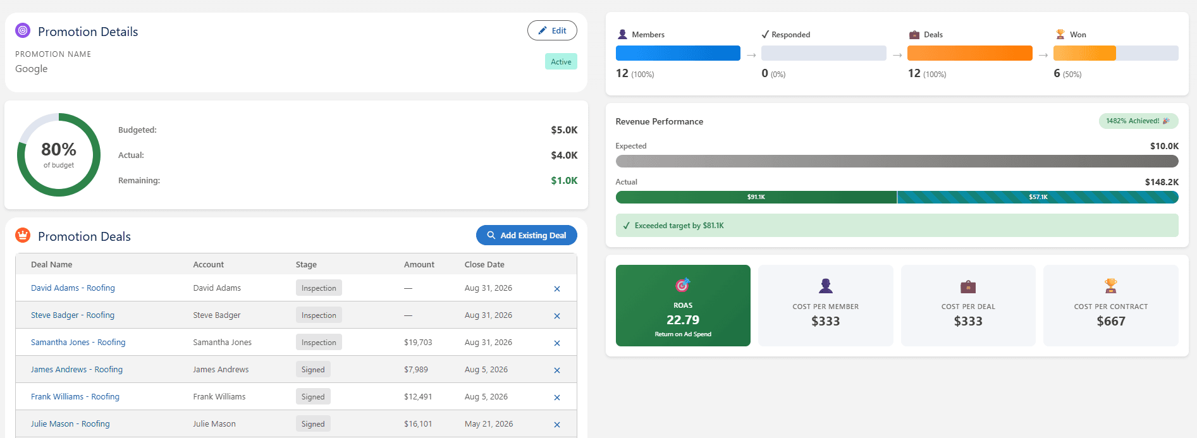Click the Won trophy icon in funnel
Image resolution: width=1197 pixels, height=438 pixels.
pos(1060,35)
